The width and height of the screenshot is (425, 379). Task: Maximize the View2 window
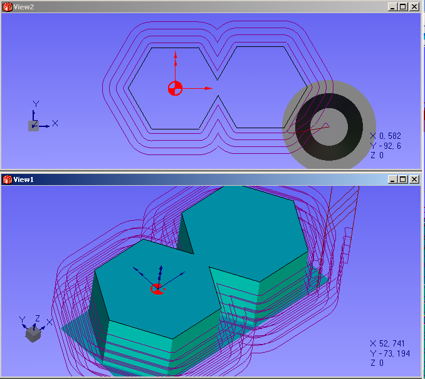click(402, 6)
